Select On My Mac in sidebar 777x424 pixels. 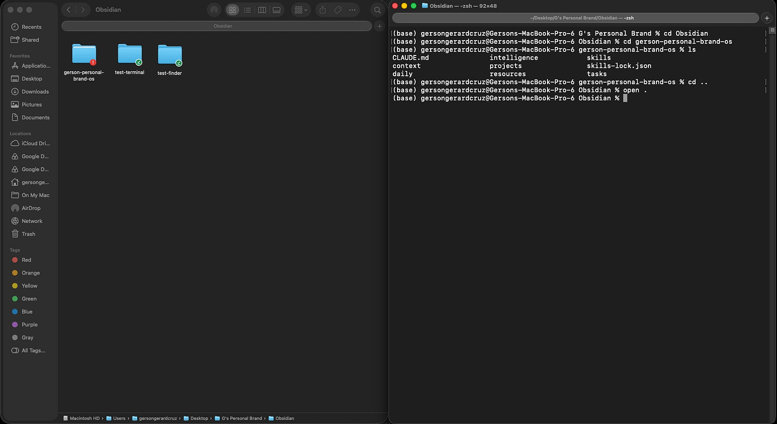pos(30,195)
